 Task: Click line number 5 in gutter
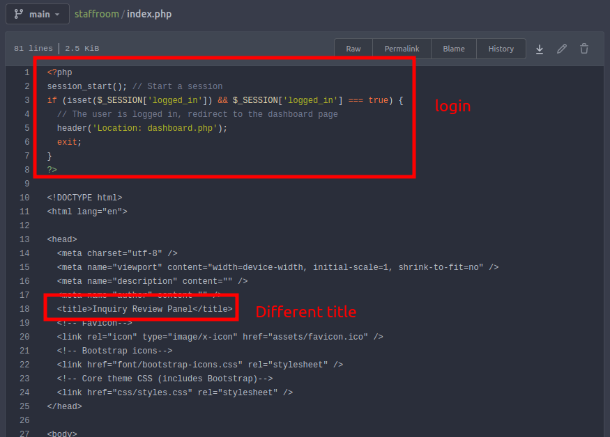[26, 128]
